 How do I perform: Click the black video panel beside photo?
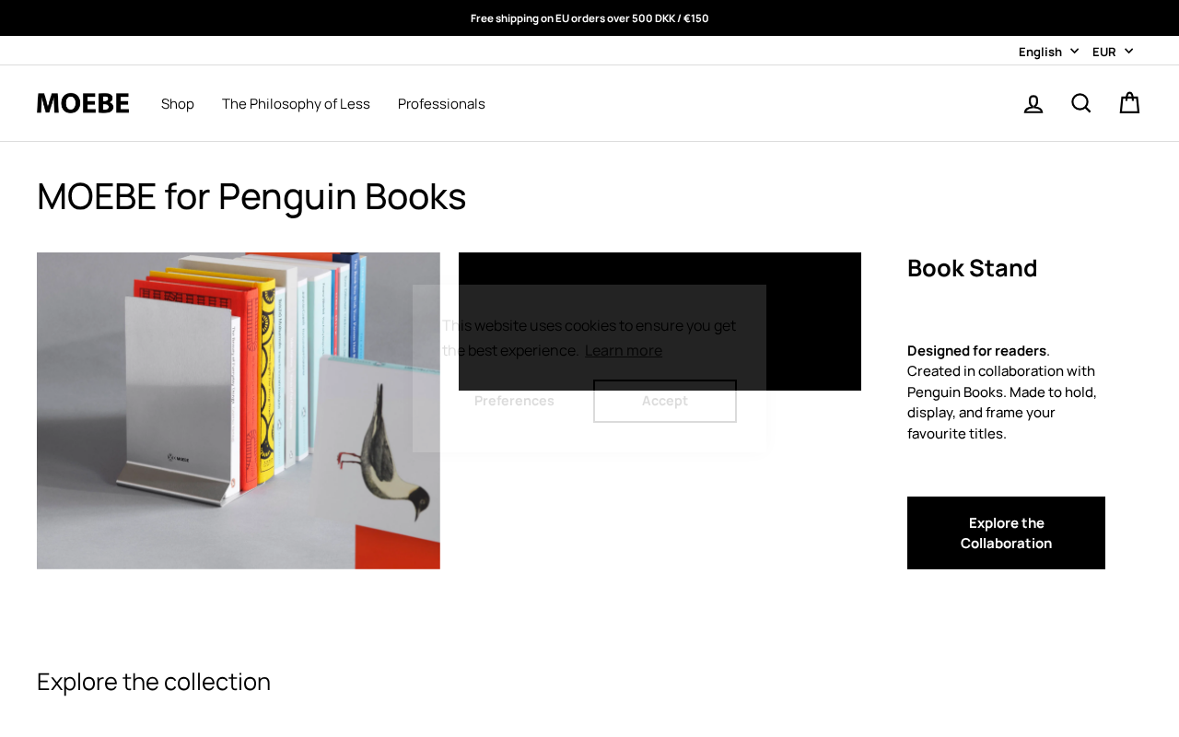tap(660, 322)
